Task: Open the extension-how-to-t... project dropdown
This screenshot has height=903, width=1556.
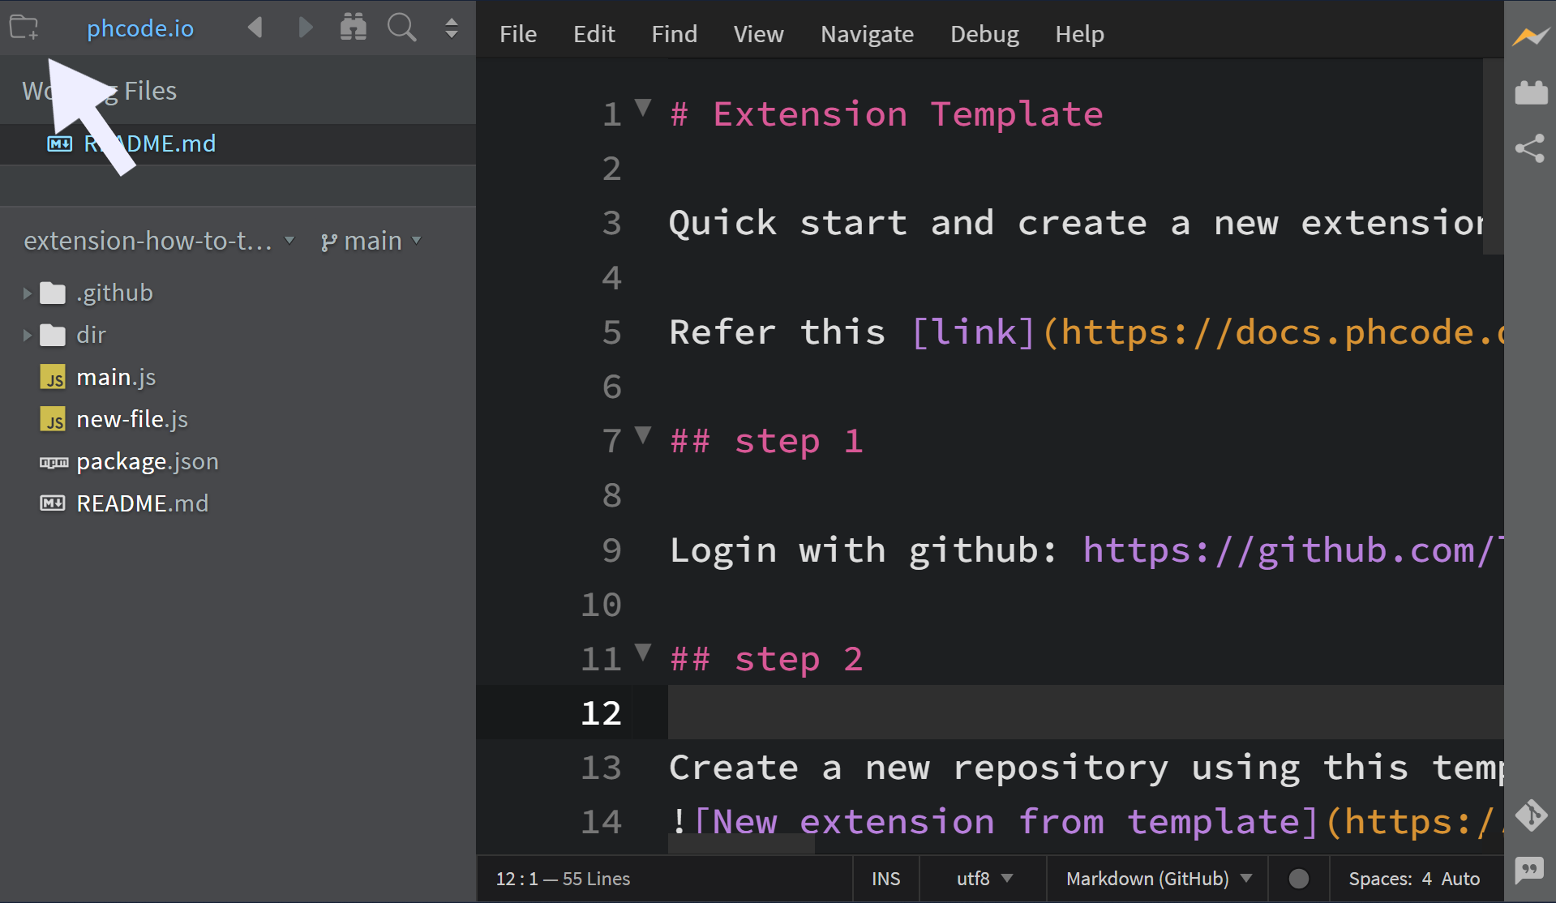Action: point(159,241)
